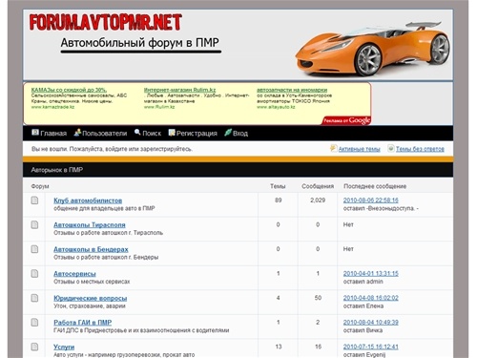Click the text оставил admin

click(363, 282)
